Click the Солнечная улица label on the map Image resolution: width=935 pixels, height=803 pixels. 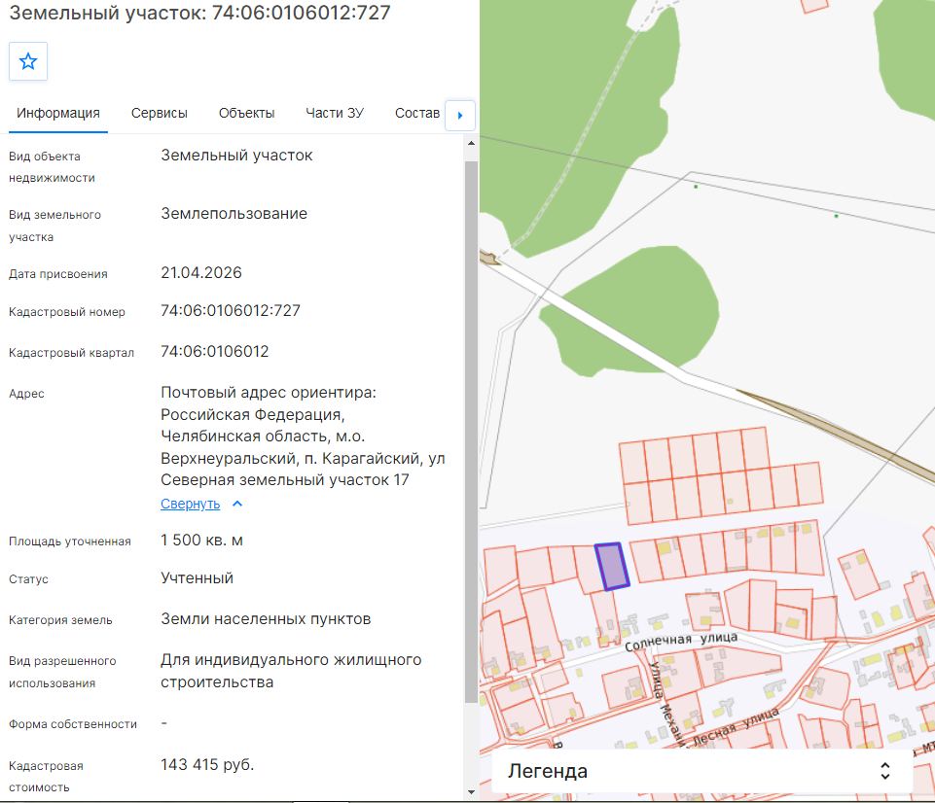pos(681,642)
